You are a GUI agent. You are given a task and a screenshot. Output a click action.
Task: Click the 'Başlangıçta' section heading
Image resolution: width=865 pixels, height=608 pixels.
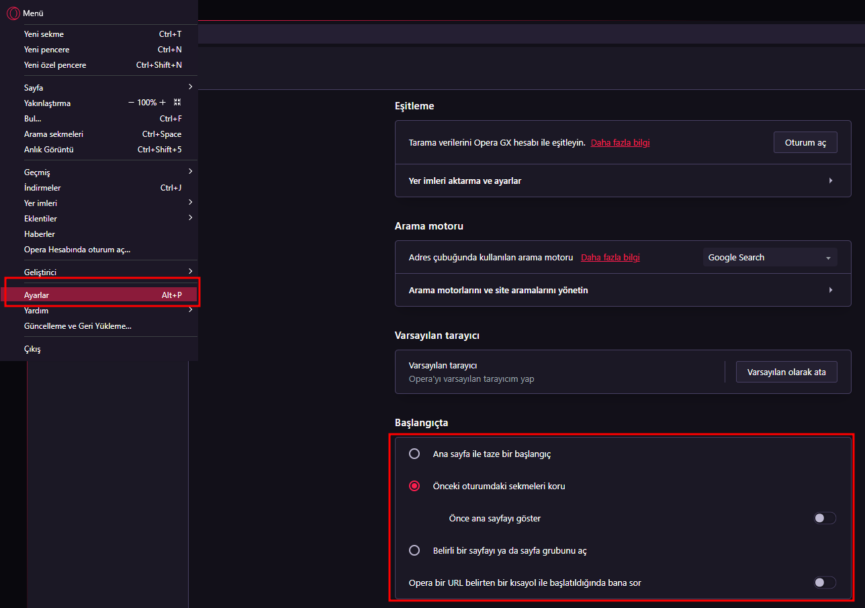coord(422,423)
